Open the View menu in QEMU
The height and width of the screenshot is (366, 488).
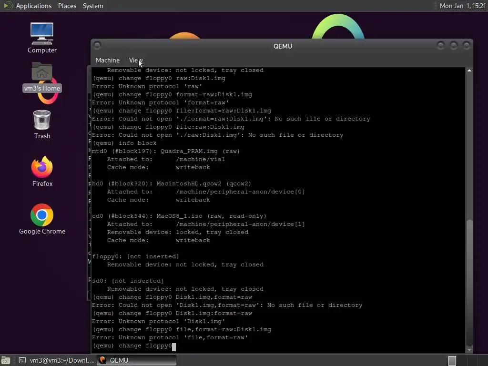(x=136, y=60)
